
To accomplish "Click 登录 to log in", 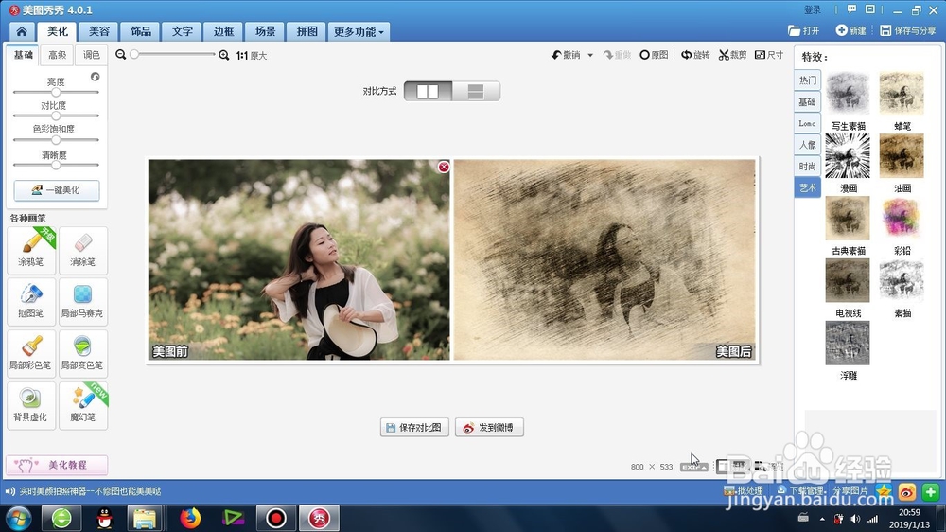I will [x=813, y=9].
